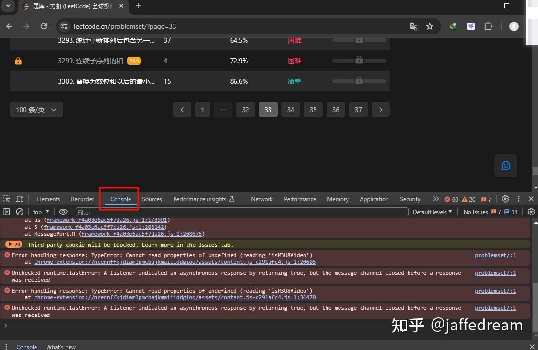Toggle the console drawer panel icon

point(6,211)
